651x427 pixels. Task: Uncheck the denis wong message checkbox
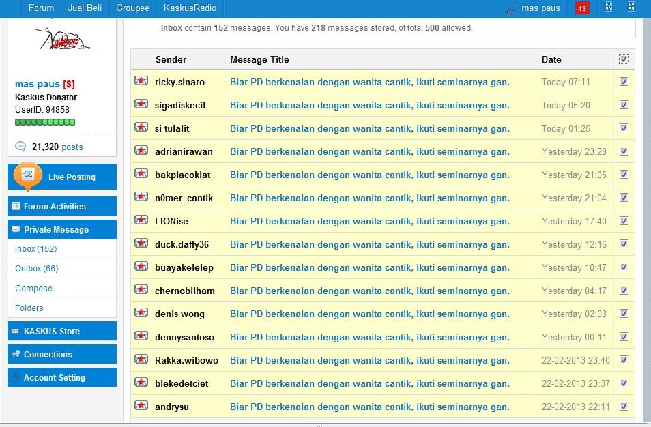624,314
